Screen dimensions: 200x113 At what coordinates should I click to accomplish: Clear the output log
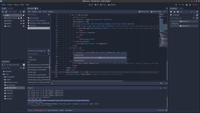coord(165,88)
